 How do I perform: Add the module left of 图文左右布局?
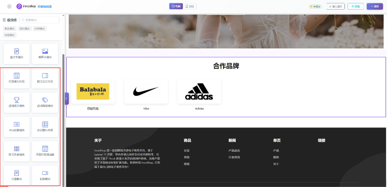click(x=16, y=78)
